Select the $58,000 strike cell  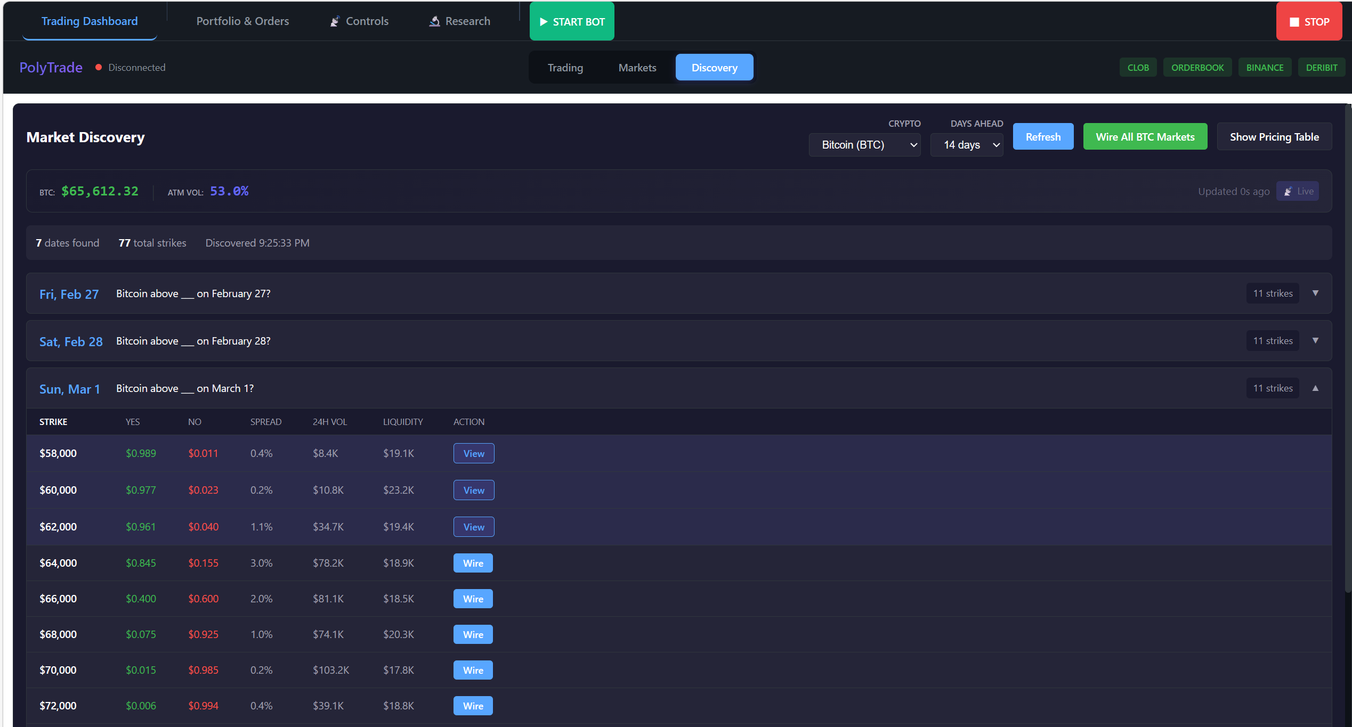click(x=58, y=453)
